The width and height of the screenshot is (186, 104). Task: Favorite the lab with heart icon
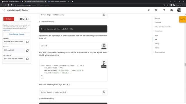(x=156, y=10)
